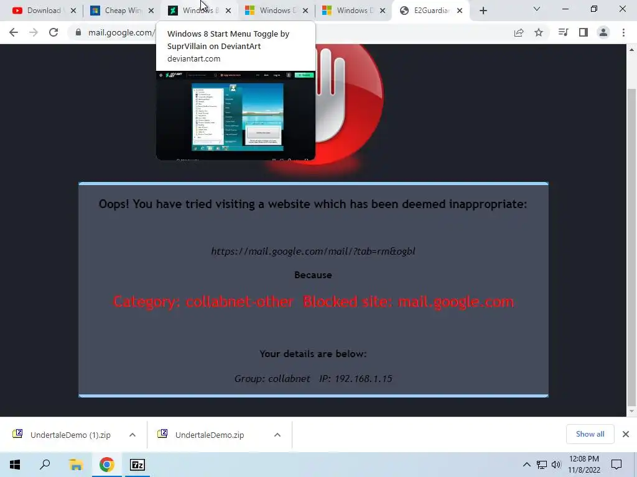The width and height of the screenshot is (637, 477).
Task: Open File Explorer from taskbar
Action: pyautogui.click(x=76, y=465)
